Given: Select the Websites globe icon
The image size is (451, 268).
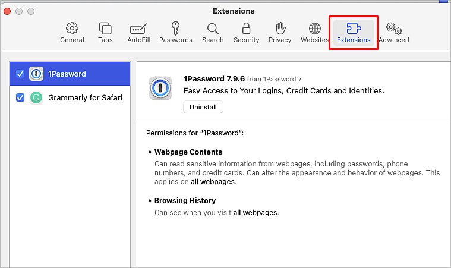Looking at the screenshot, I should coord(315,29).
